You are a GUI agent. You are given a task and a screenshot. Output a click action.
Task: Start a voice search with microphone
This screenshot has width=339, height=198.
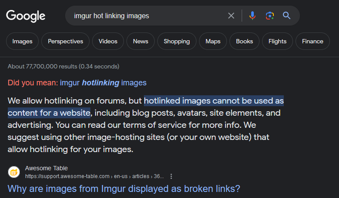pos(253,16)
